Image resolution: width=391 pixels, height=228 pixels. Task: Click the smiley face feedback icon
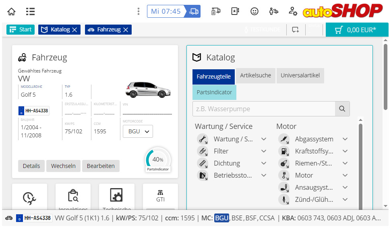(x=254, y=11)
